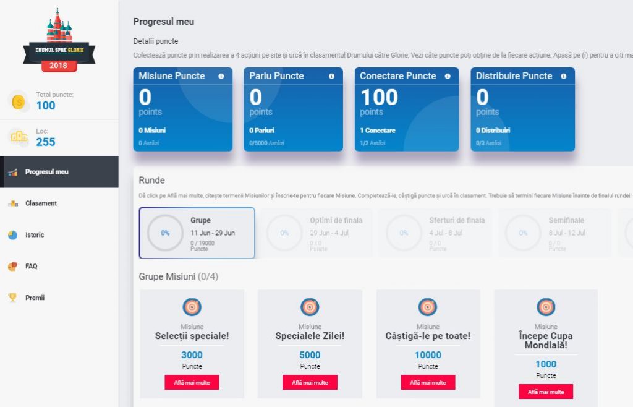Open info icon on Pariu Puncte card
This screenshot has width=633, height=407.
click(x=331, y=76)
